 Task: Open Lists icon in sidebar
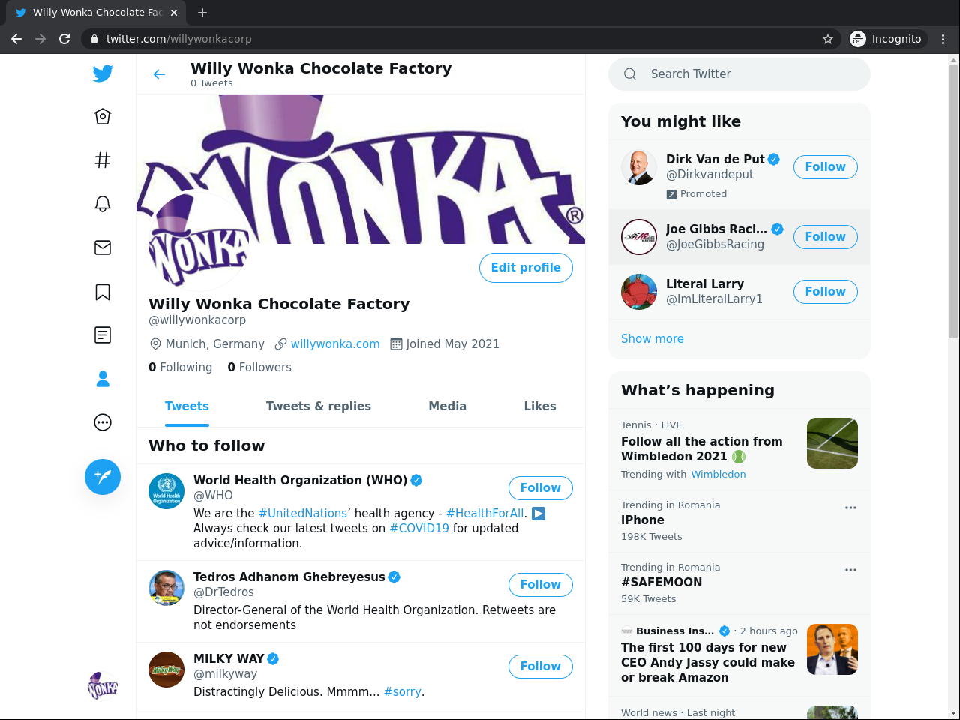(103, 335)
